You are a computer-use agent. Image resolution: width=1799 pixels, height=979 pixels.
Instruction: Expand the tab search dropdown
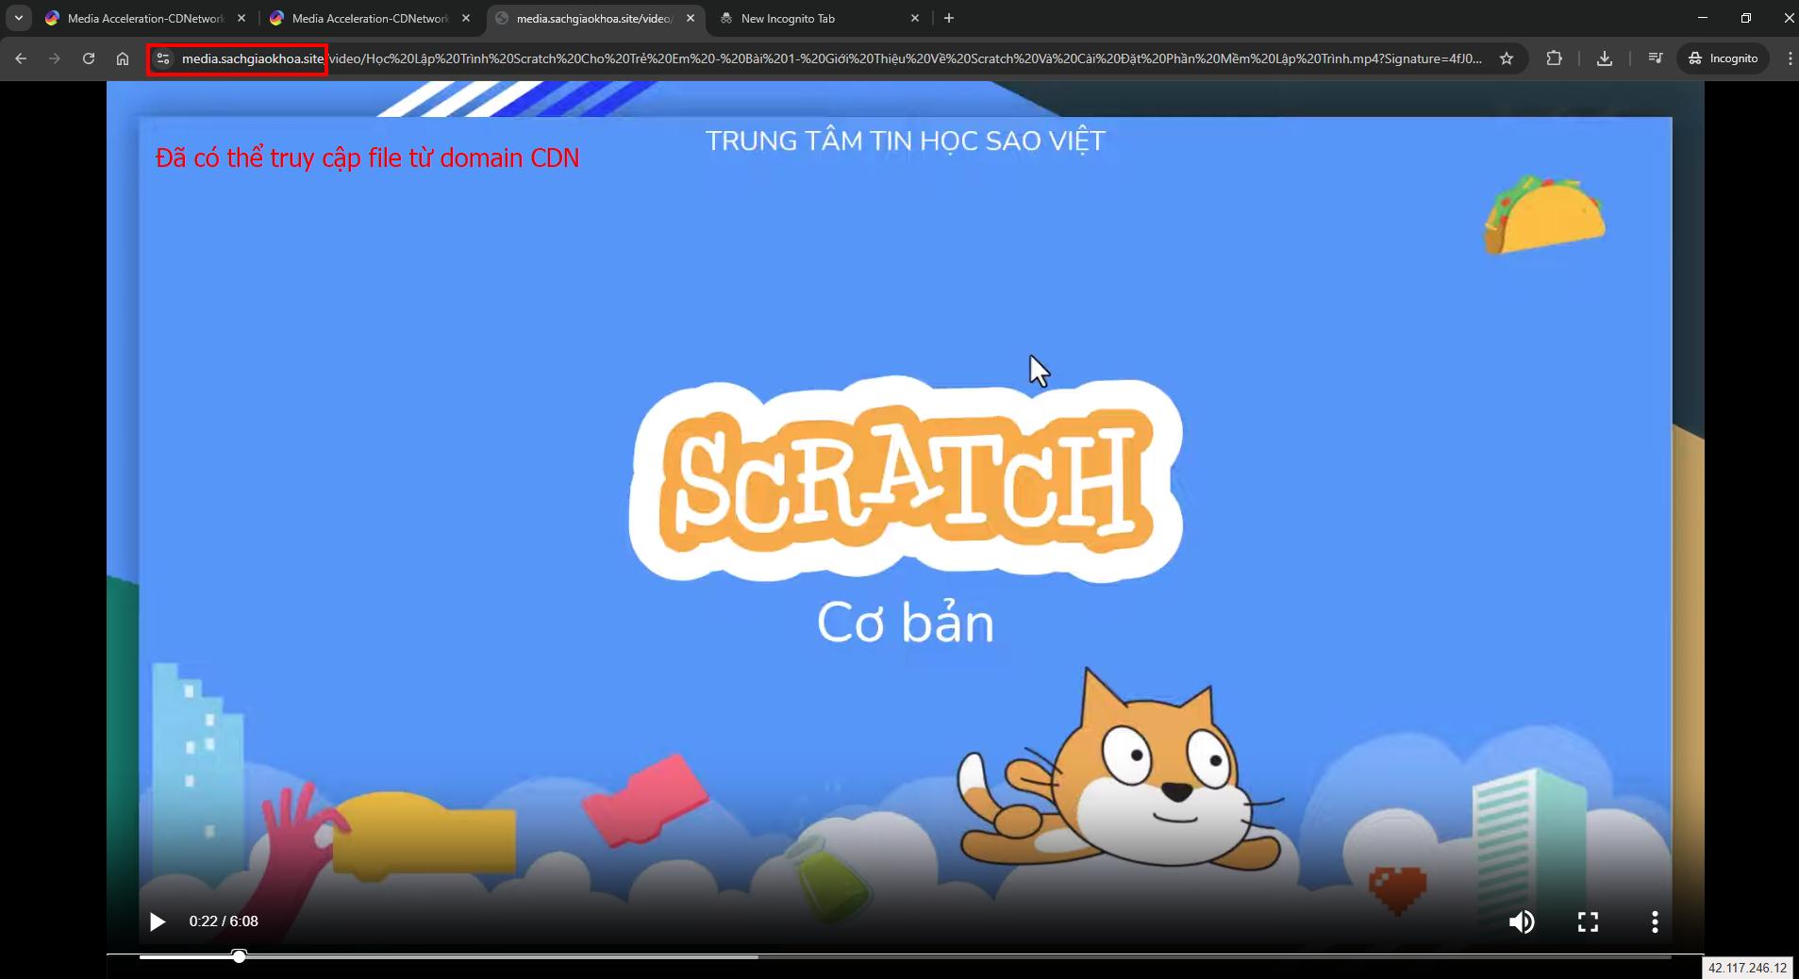click(19, 18)
